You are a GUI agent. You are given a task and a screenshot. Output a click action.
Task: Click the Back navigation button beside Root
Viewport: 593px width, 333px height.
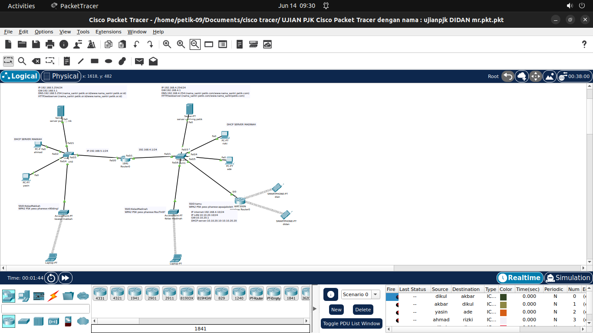(507, 76)
